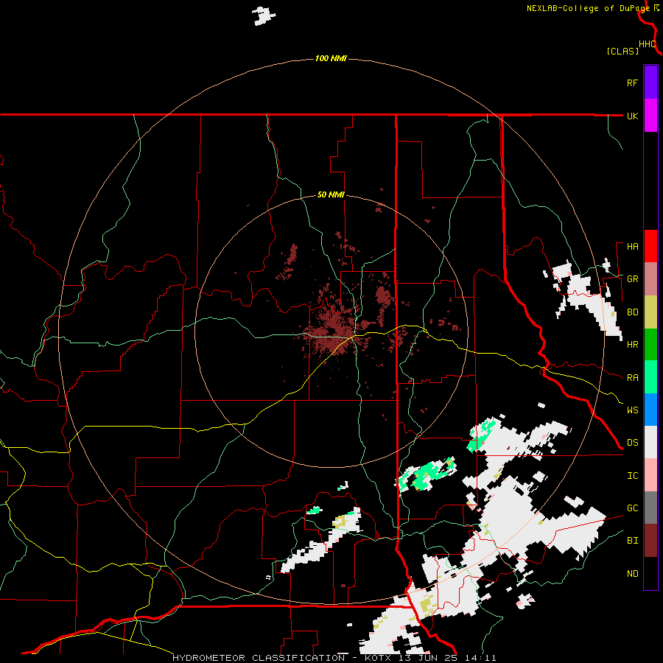Screen dimensions: 663x663
Task: Click the GR dusty pink legend swatch
Action: tap(650, 278)
